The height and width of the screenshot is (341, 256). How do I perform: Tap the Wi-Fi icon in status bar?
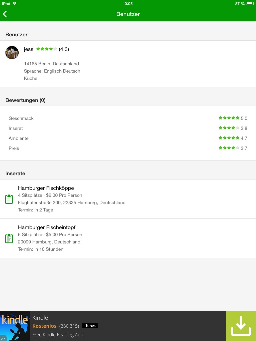point(14,3)
